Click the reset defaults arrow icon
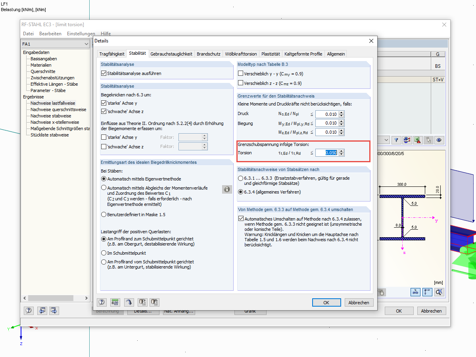The height and width of the screenshot is (357, 476). [x=129, y=302]
